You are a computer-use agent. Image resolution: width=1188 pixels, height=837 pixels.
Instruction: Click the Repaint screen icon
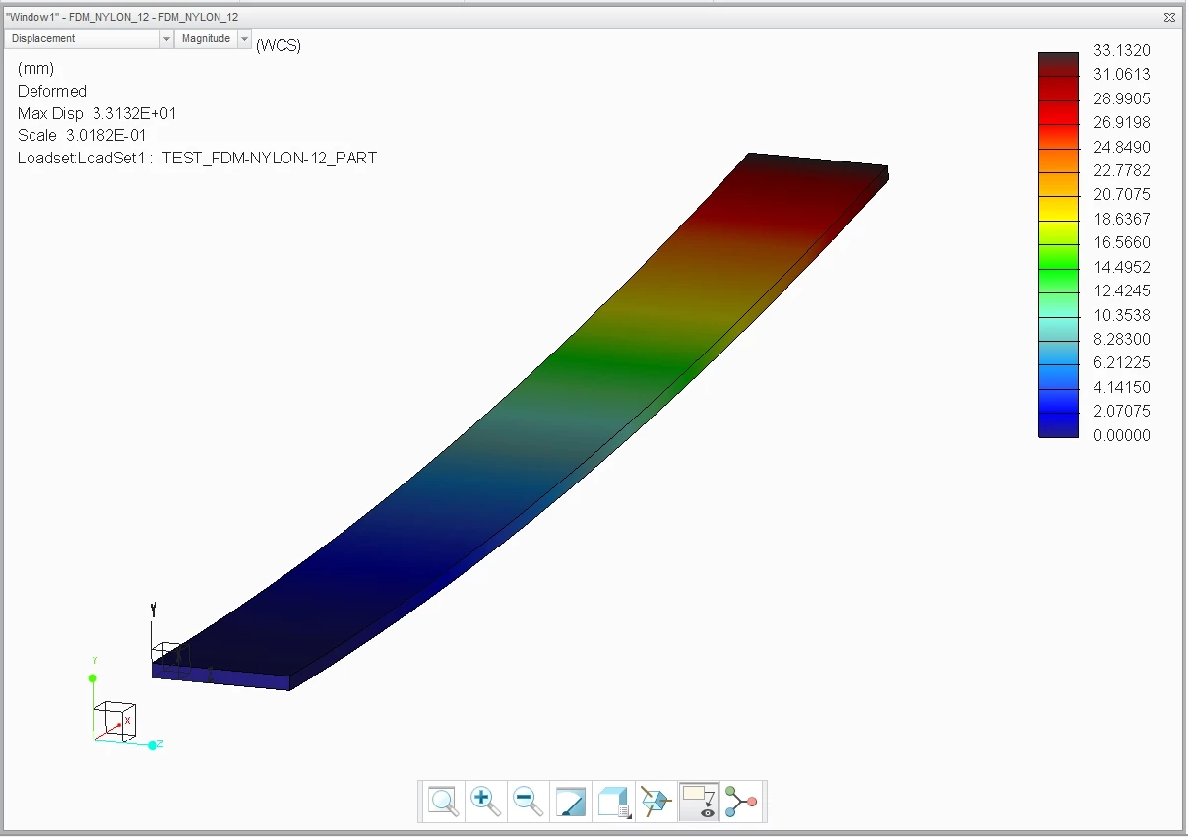click(571, 802)
